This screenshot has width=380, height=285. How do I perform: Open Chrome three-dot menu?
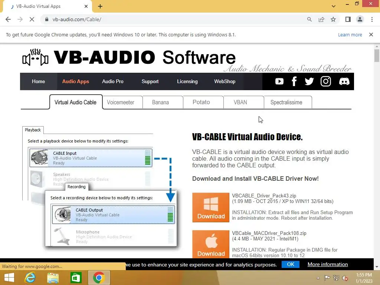[x=372, y=19]
